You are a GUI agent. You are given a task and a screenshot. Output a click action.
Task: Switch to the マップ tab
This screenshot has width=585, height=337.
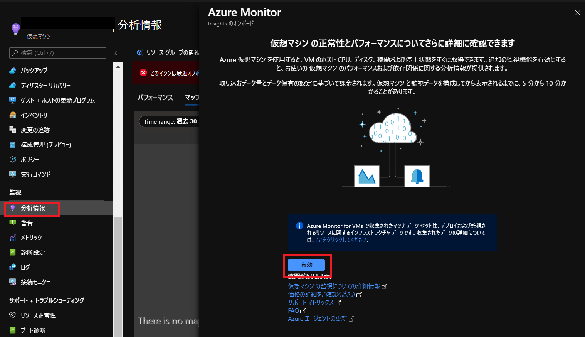192,98
